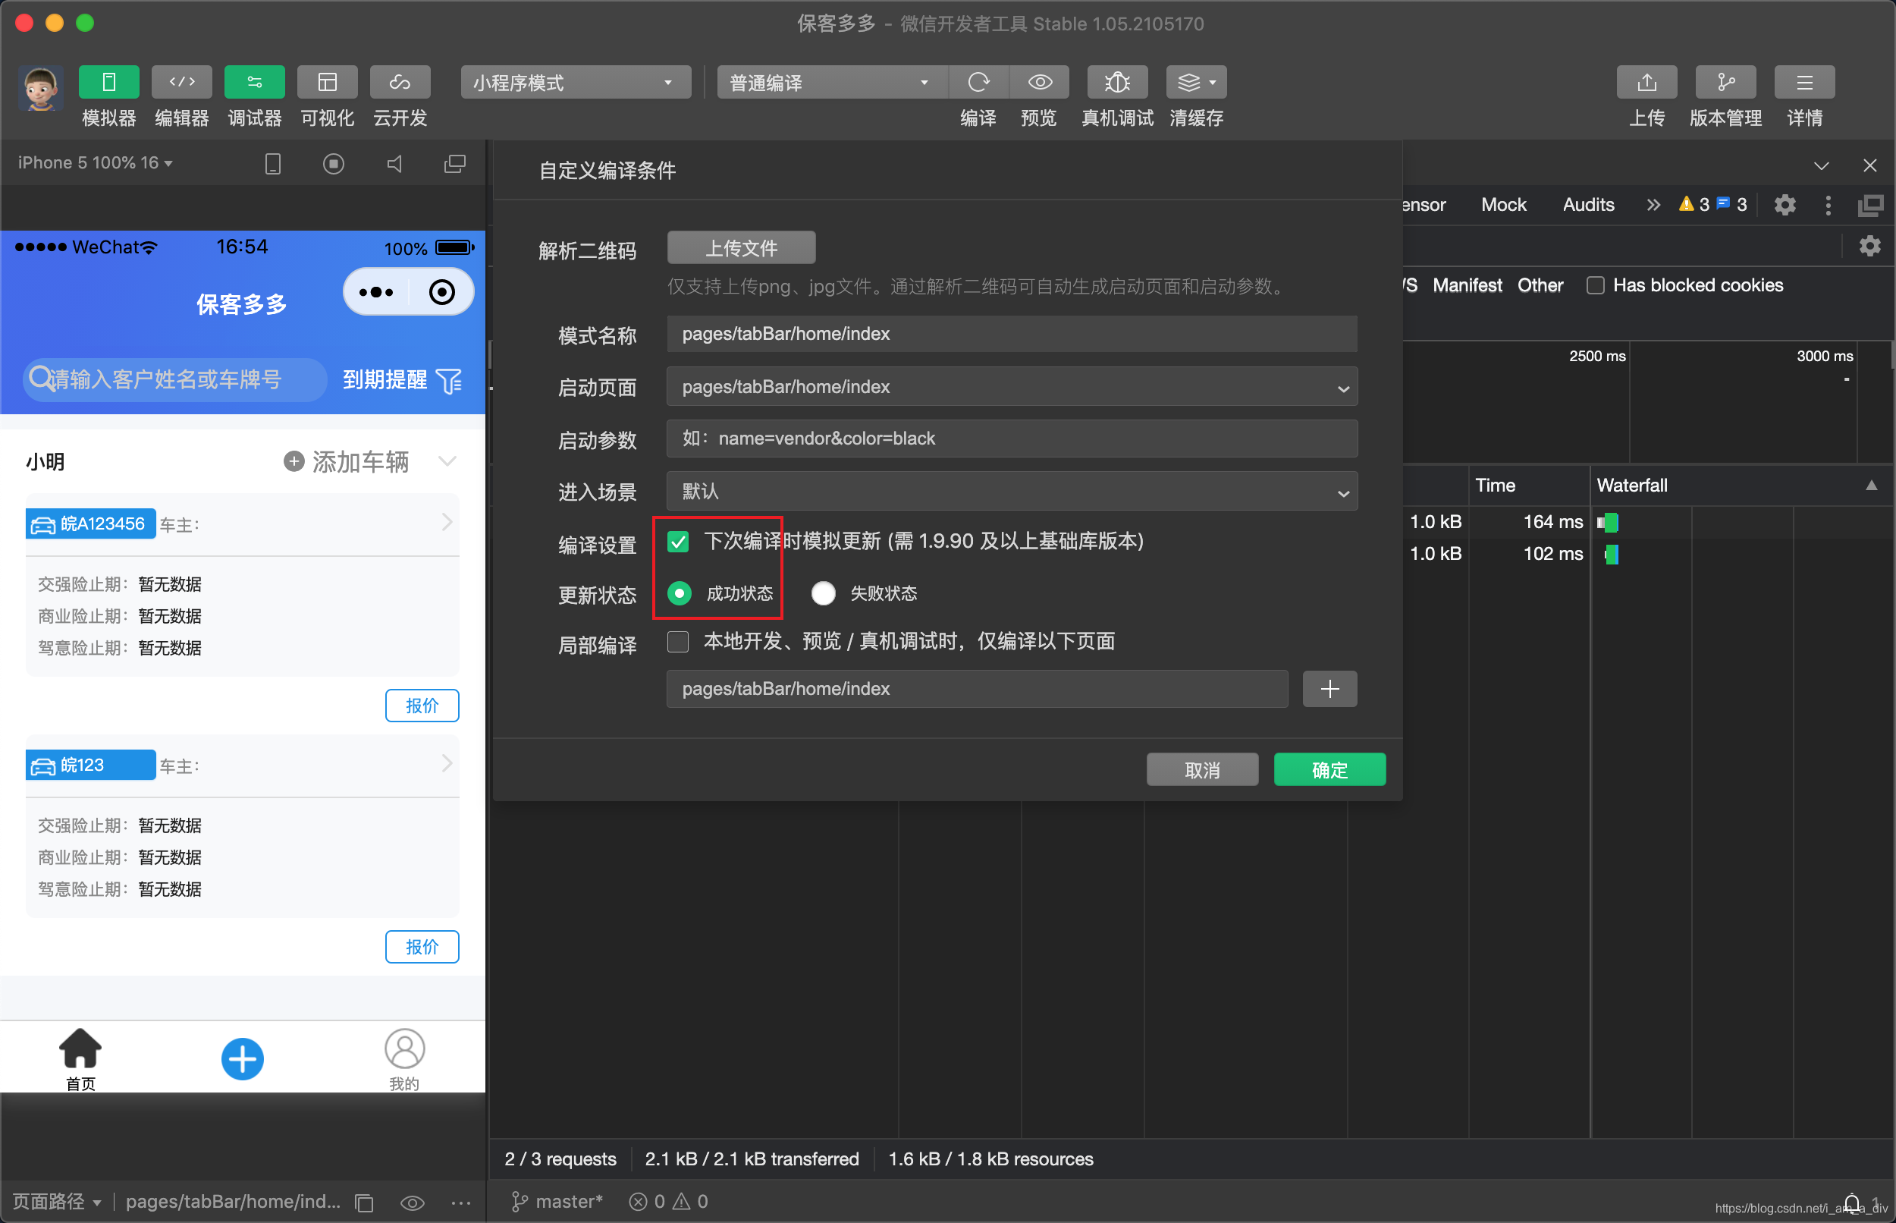
Task: Click the 启动参数 input field
Action: click(x=1012, y=439)
